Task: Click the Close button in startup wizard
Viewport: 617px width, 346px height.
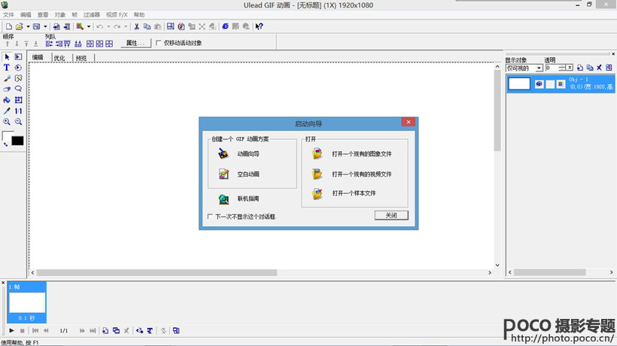Action: pyautogui.click(x=391, y=215)
